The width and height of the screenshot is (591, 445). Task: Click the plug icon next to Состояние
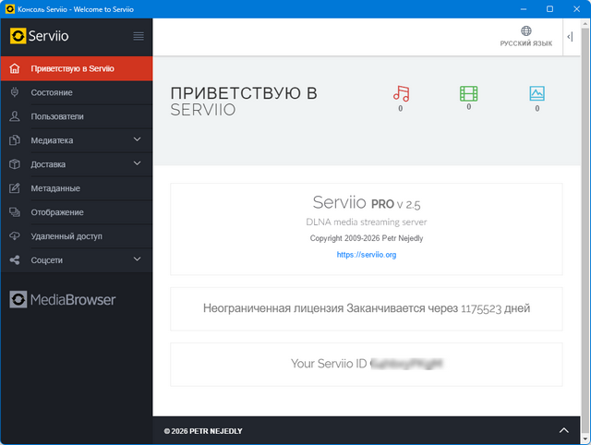[x=15, y=92]
